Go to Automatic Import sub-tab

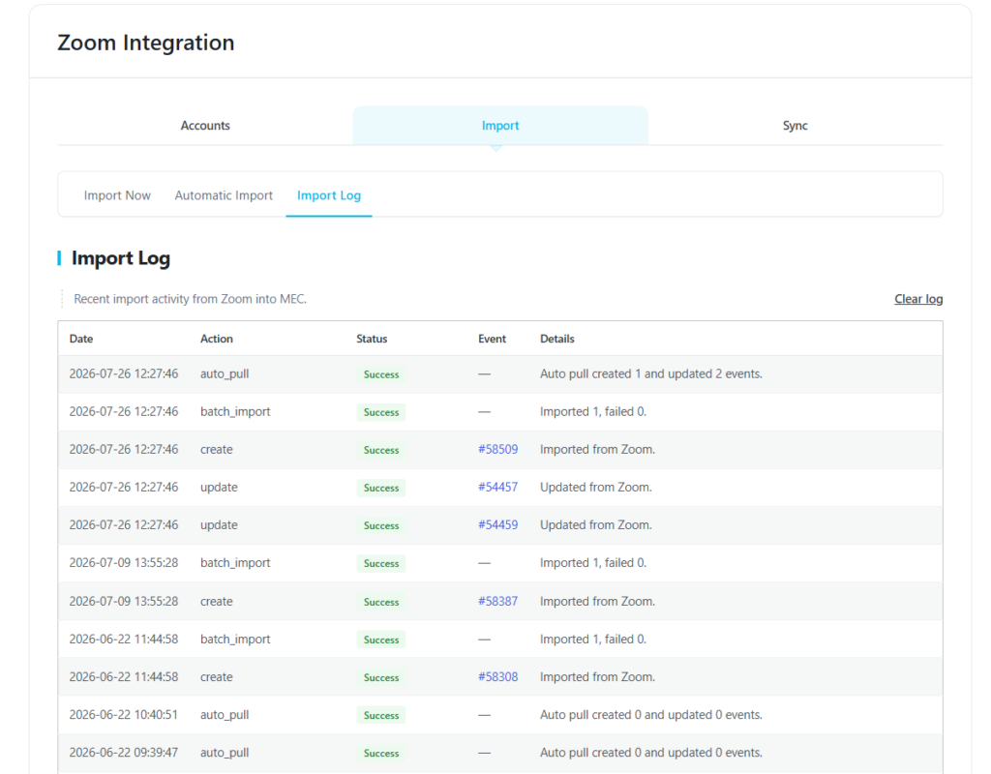224,195
